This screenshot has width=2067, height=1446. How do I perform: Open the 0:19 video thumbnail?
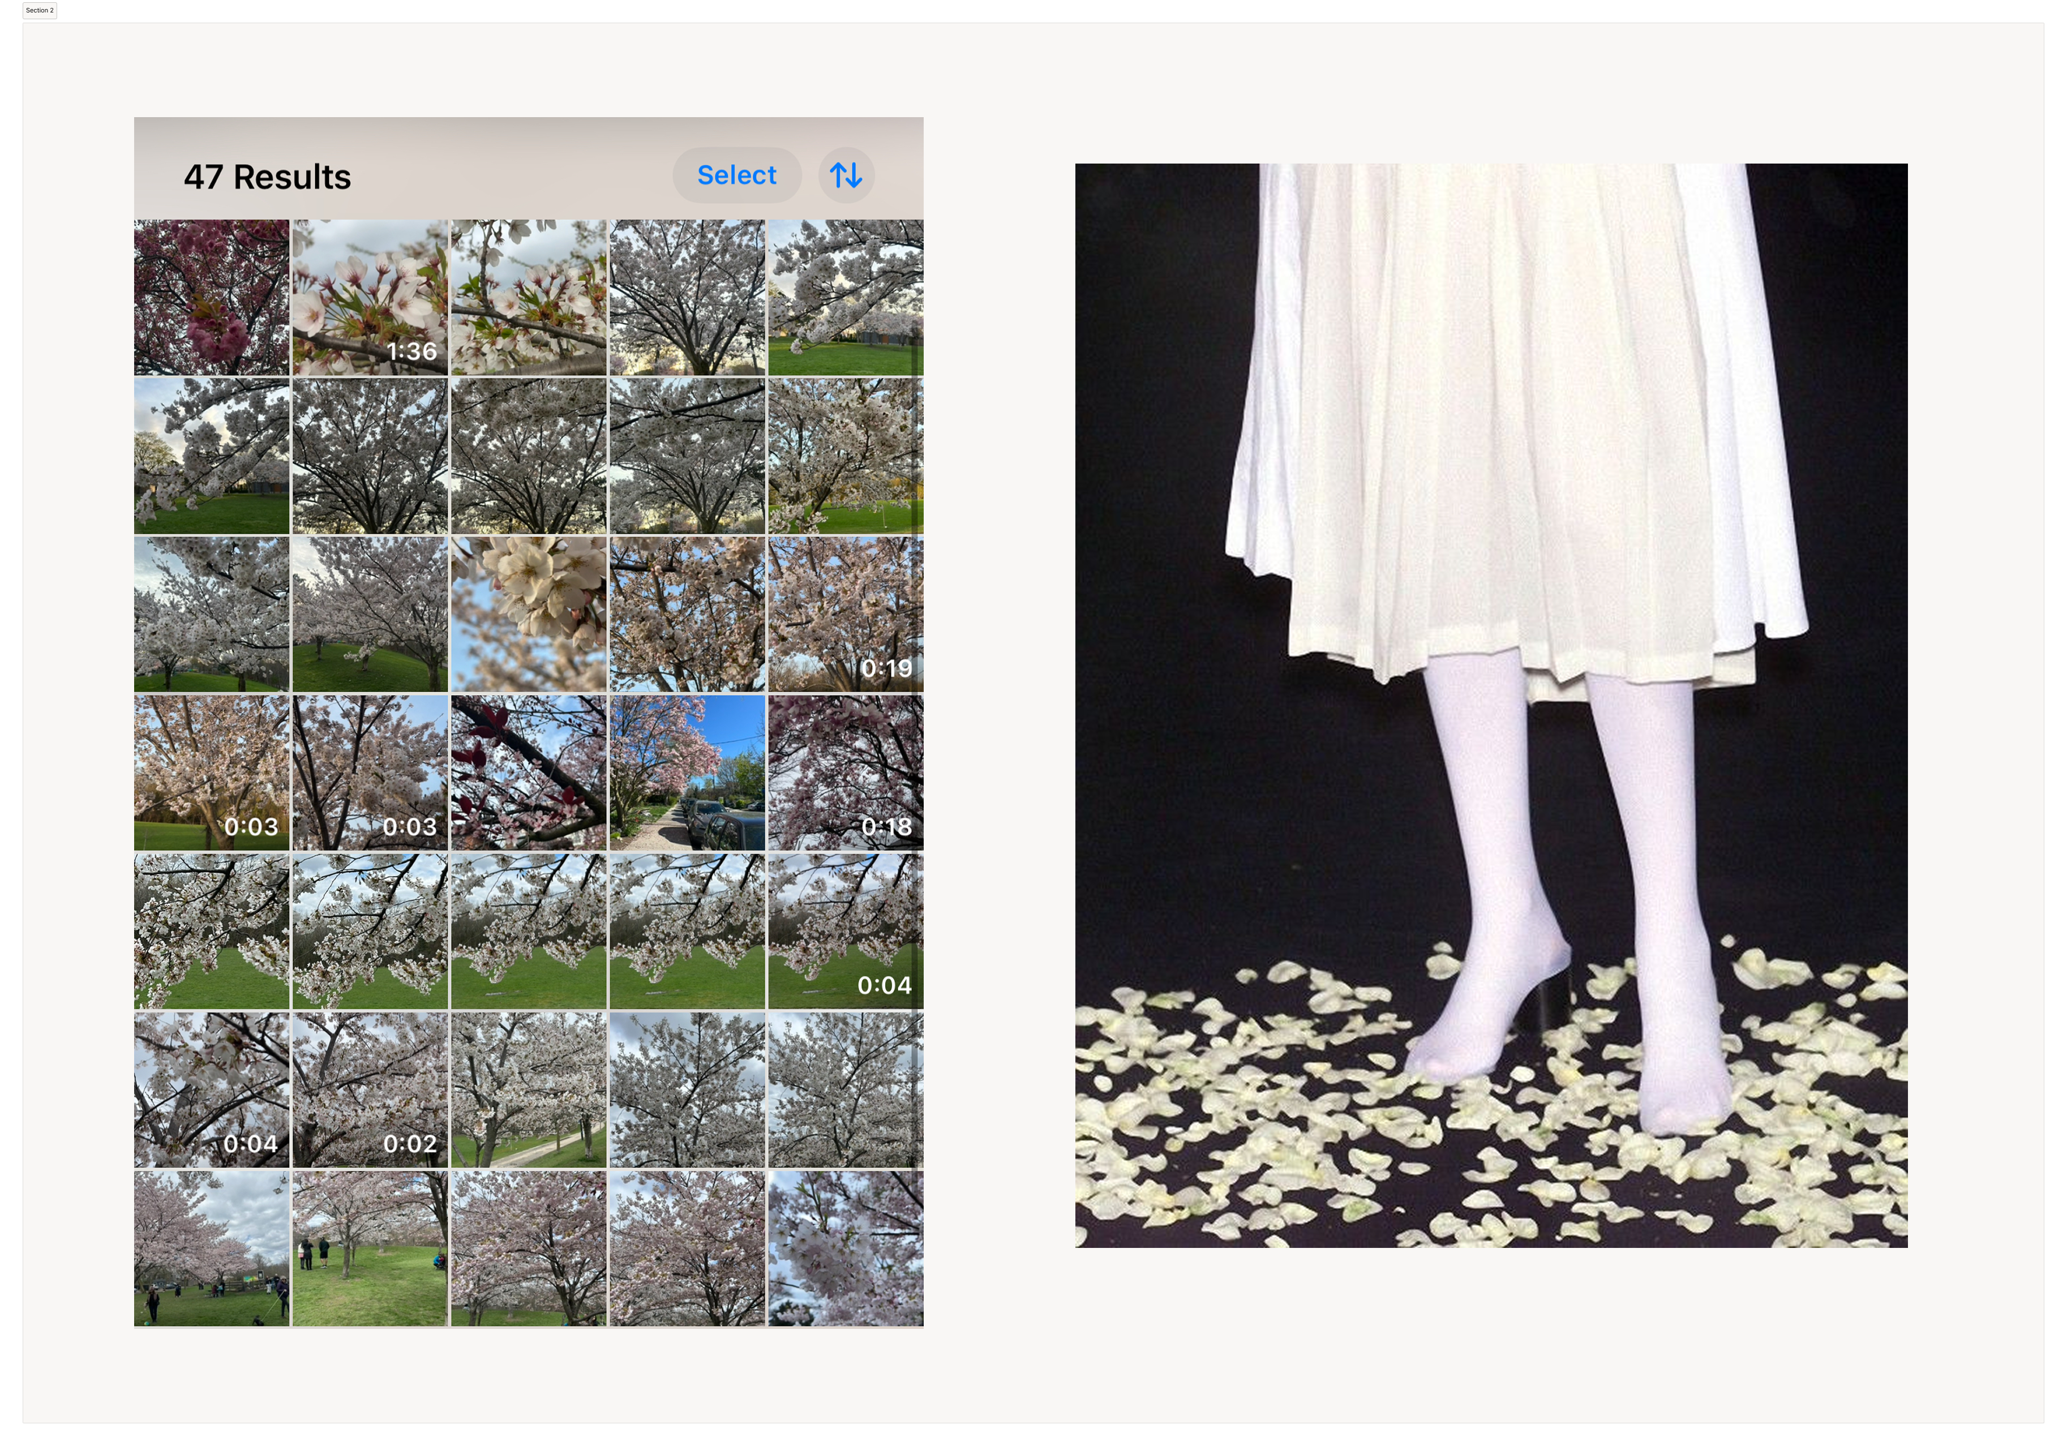(x=846, y=615)
